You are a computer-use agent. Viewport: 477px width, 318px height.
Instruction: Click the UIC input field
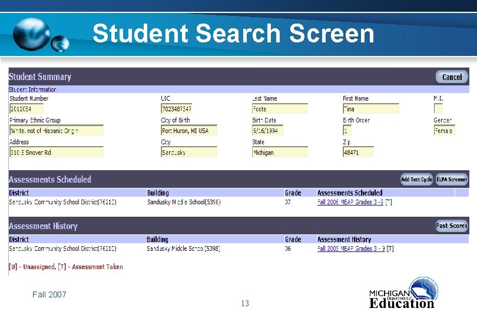177,108
